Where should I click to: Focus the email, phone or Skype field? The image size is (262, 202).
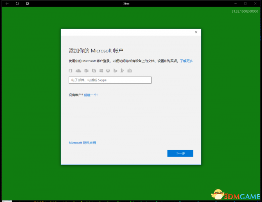coord(110,80)
